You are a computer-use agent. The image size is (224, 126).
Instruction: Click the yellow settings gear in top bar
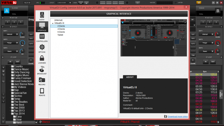[199, 3]
